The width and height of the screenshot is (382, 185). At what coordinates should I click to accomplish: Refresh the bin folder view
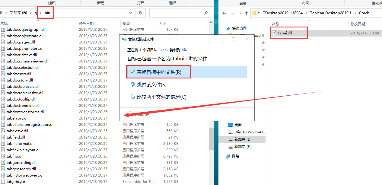coord(141,13)
